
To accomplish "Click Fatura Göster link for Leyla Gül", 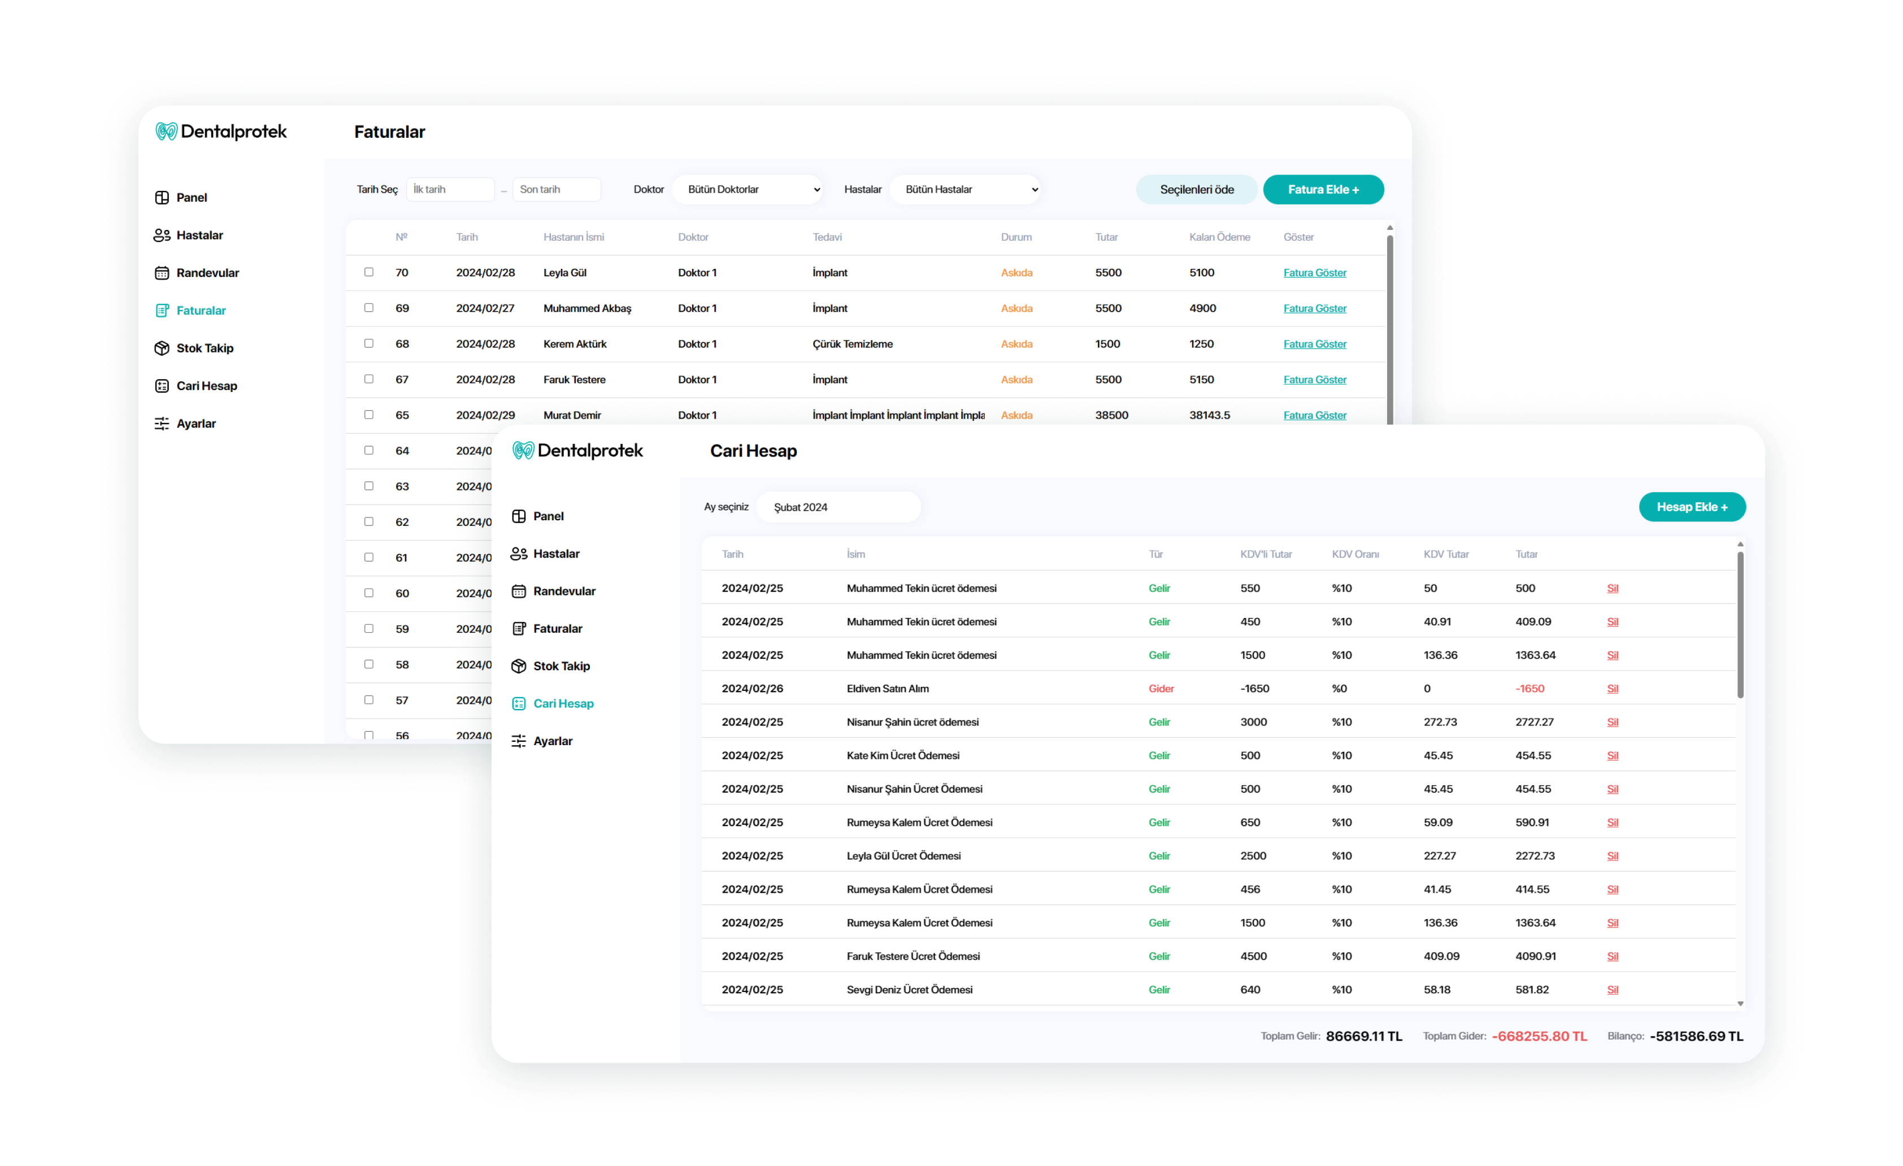I will (1314, 273).
